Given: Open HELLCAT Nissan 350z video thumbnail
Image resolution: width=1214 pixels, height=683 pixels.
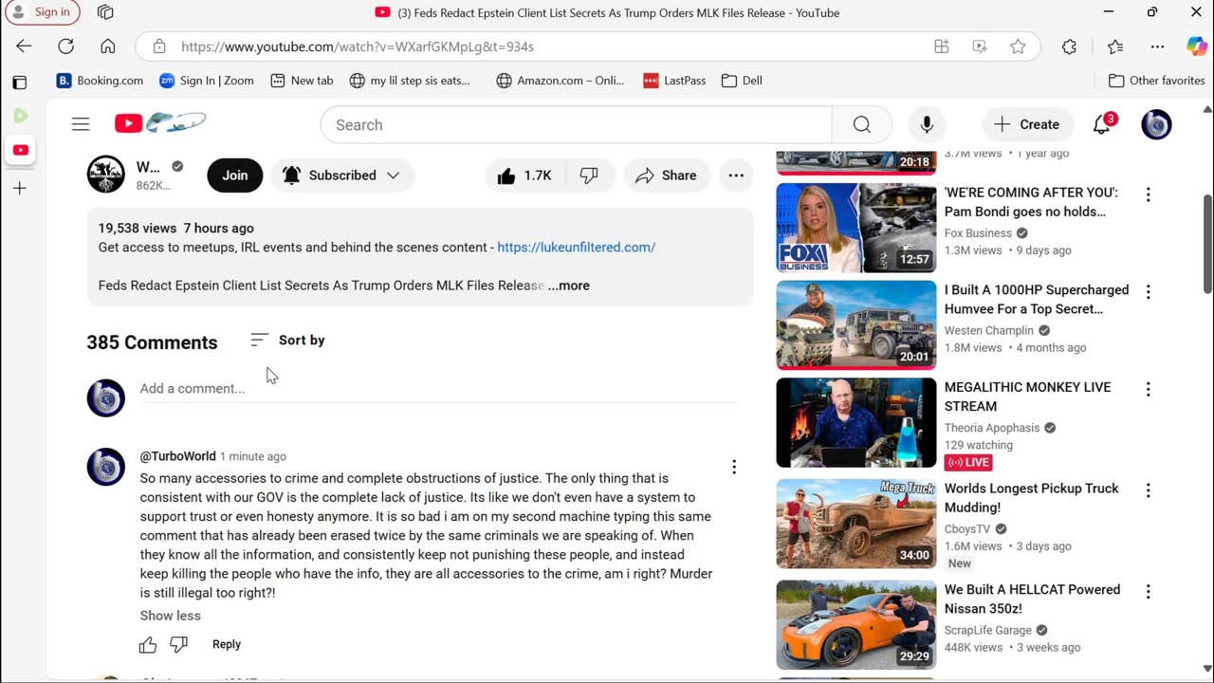Looking at the screenshot, I should point(856,625).
